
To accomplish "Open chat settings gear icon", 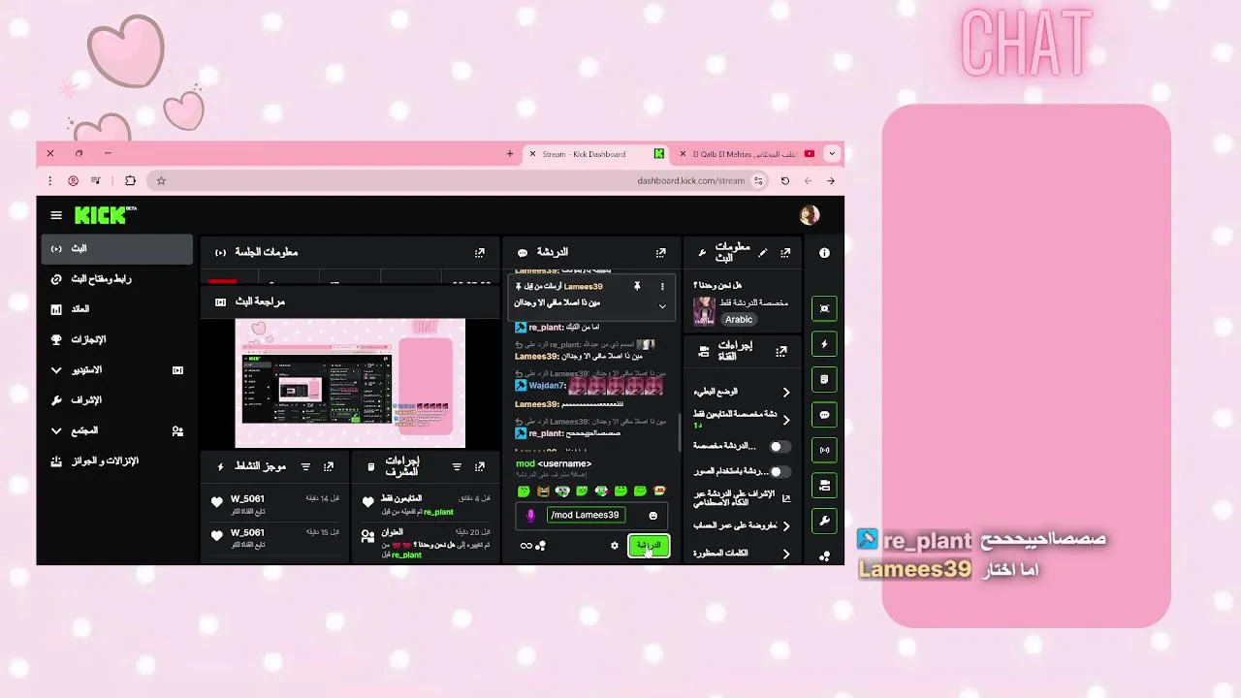I will 614,546.
